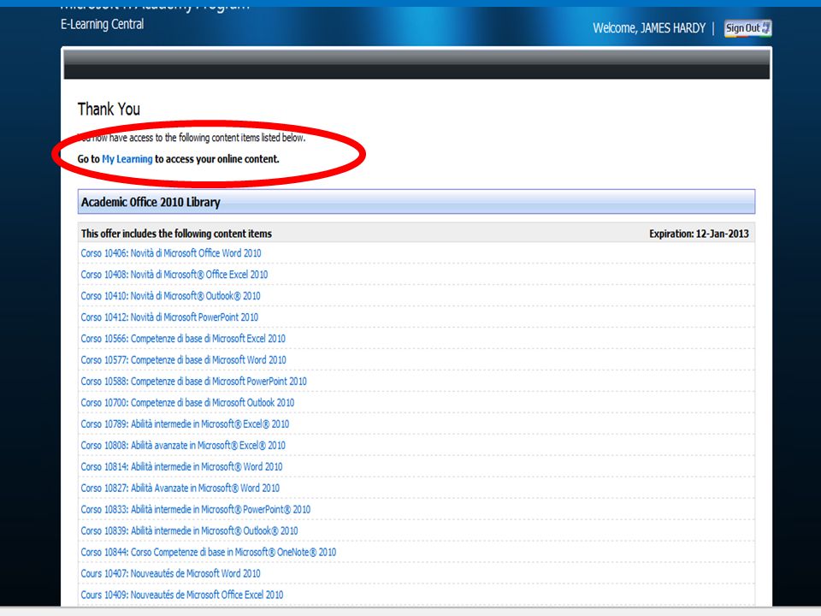Image resolution: width=821 pixels, height=616 pixels.
Task: Open Corso 10408 Novità di Office Excel 2010
Action: click(x=174, y=275)
